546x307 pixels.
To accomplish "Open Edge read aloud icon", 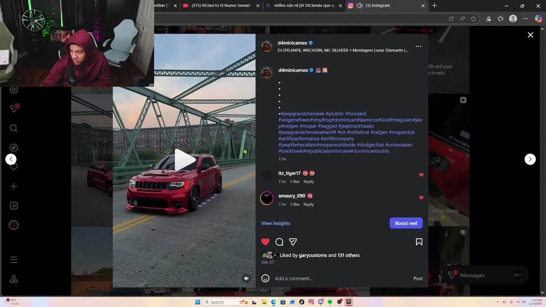I will pyautogui.click(x=462, y=19).
